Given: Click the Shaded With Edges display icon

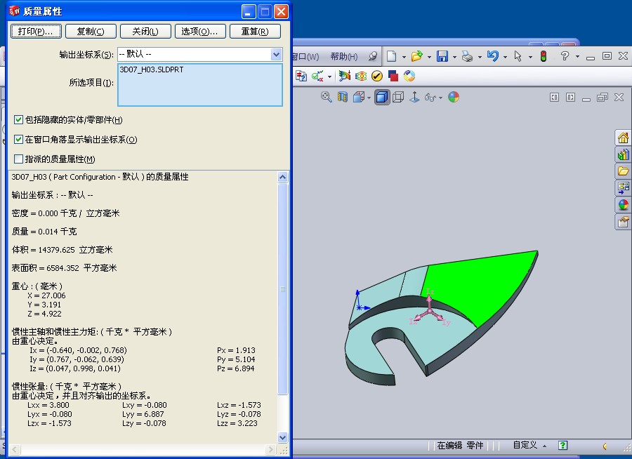Looking at the screenshot, I should pos(381,98).
